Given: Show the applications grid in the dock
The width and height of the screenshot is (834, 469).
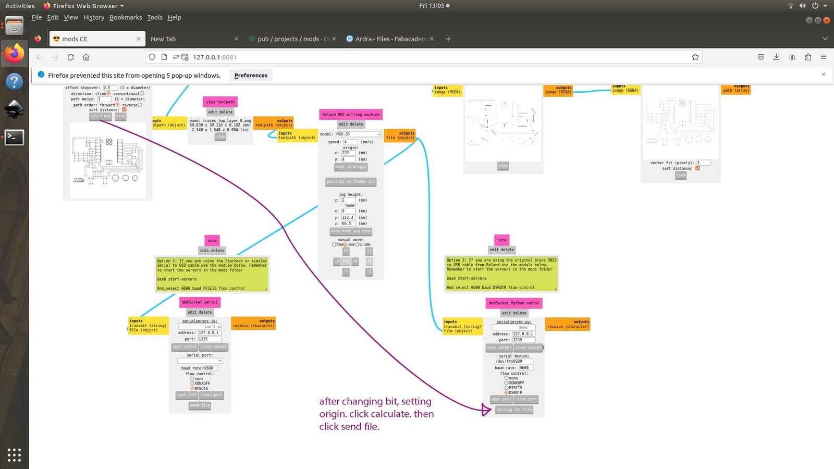Looking at the screenshot, I should (14, 455).
